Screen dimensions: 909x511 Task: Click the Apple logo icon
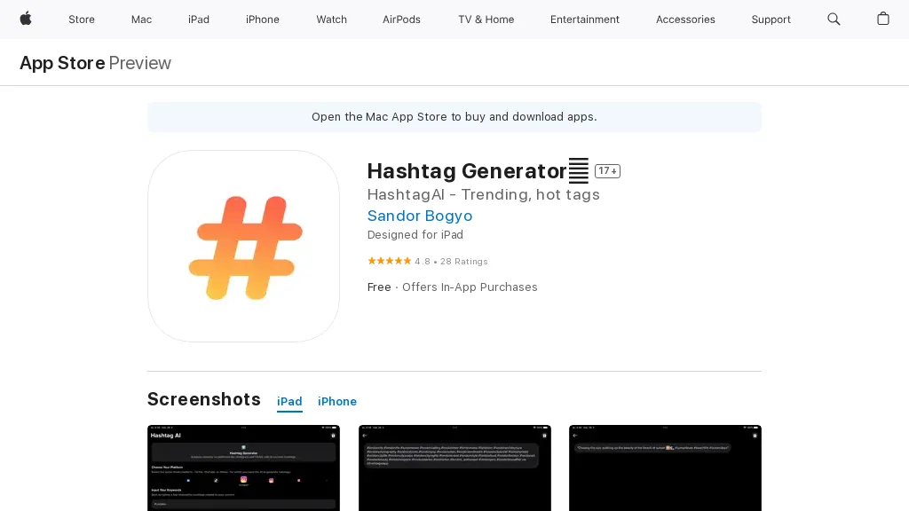[26, 19]
